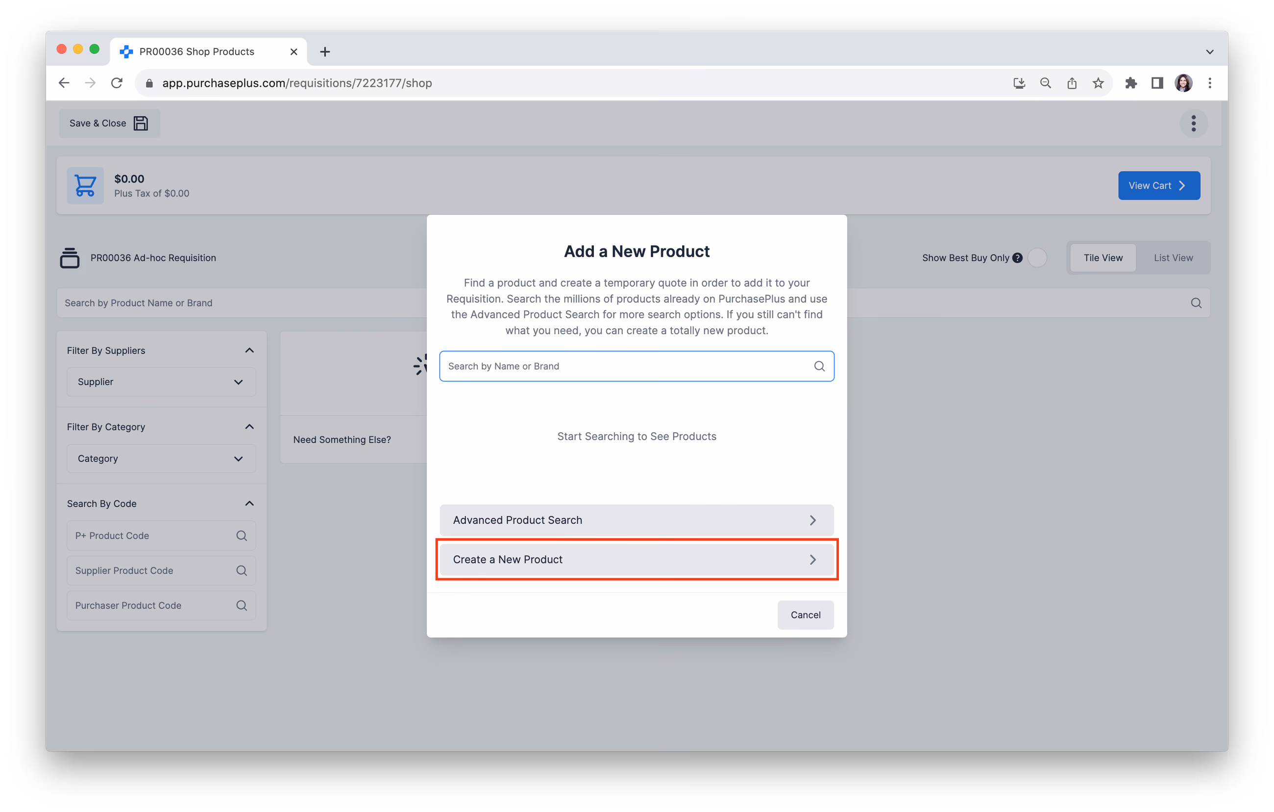Switch to List View
1274x812 pixels.
[1173, 258]
